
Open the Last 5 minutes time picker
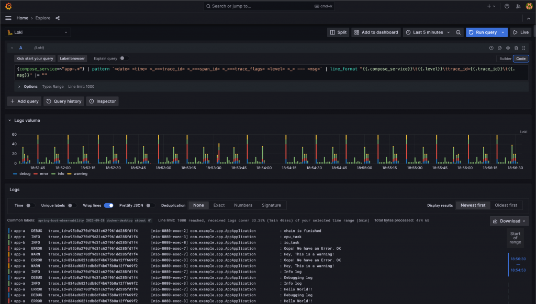[x=428, y=32]
